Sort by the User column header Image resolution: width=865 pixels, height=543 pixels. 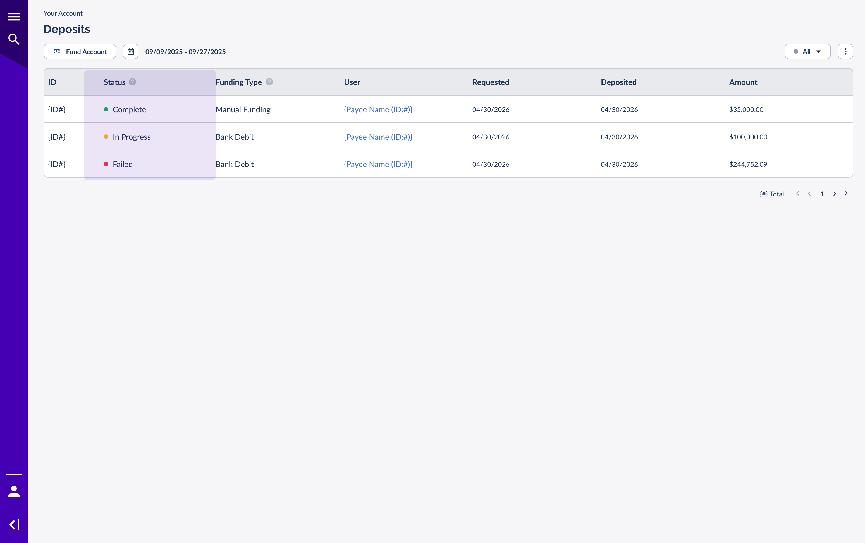pyautogui.click(x=352, y=82)
